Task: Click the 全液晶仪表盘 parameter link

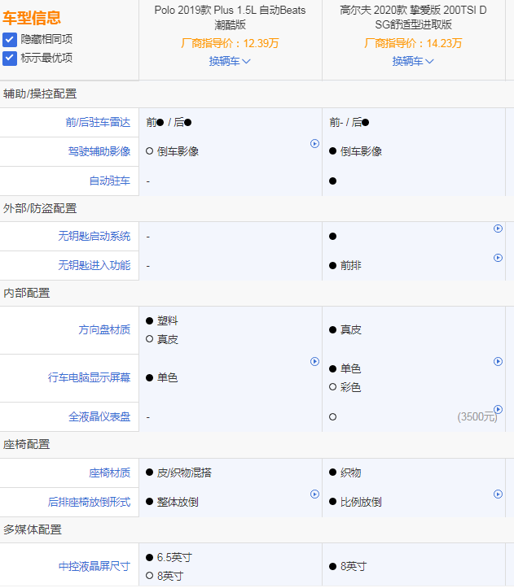Action: point(99,416)
